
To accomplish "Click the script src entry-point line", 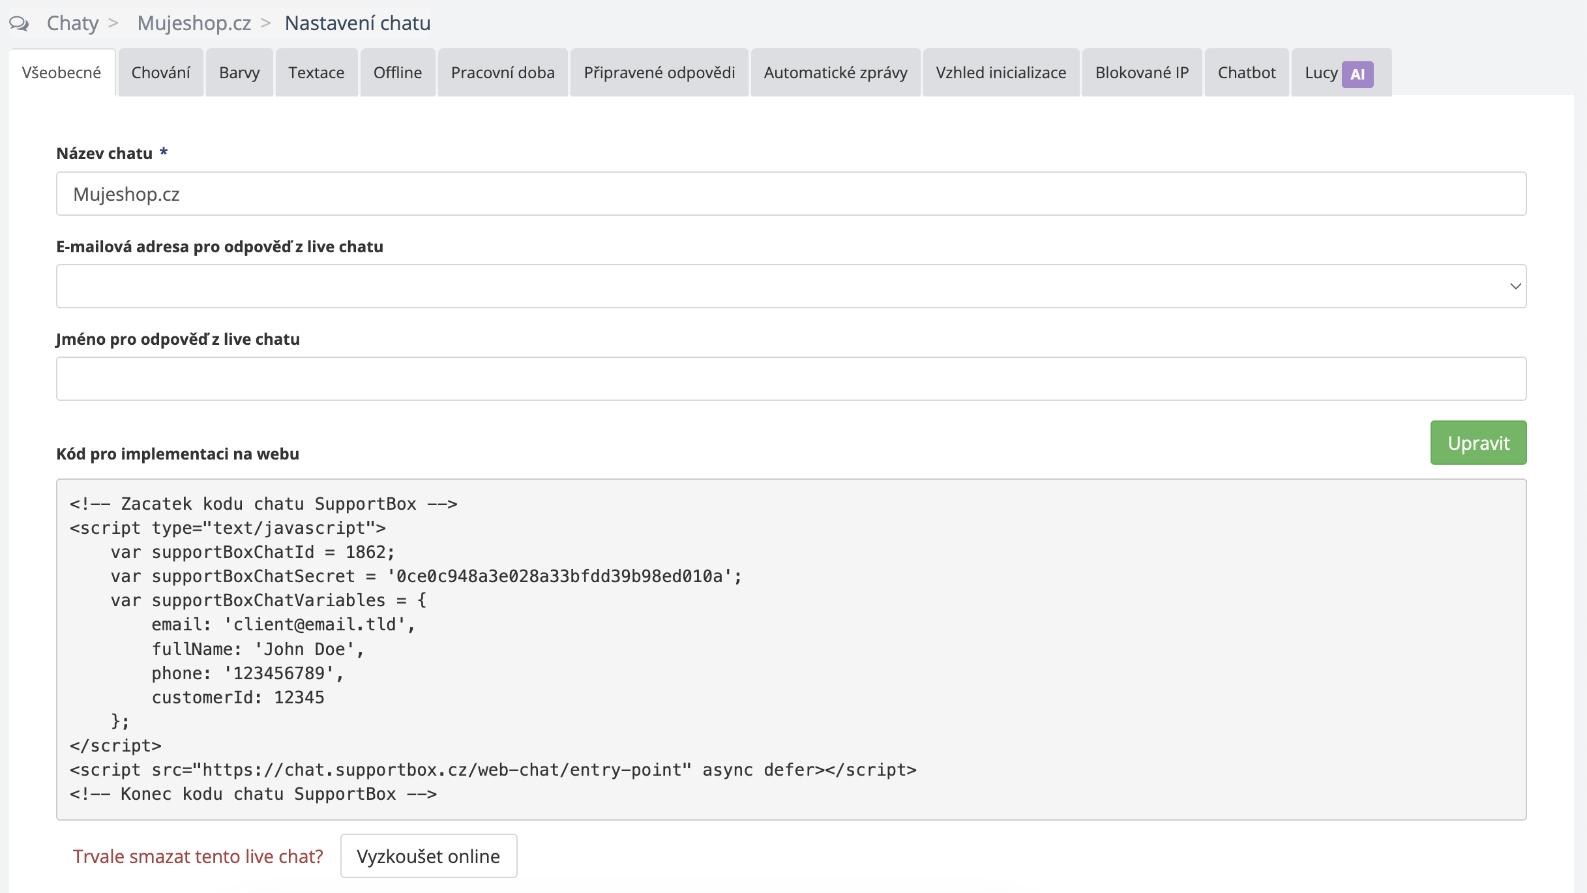I will click(493, 770).
